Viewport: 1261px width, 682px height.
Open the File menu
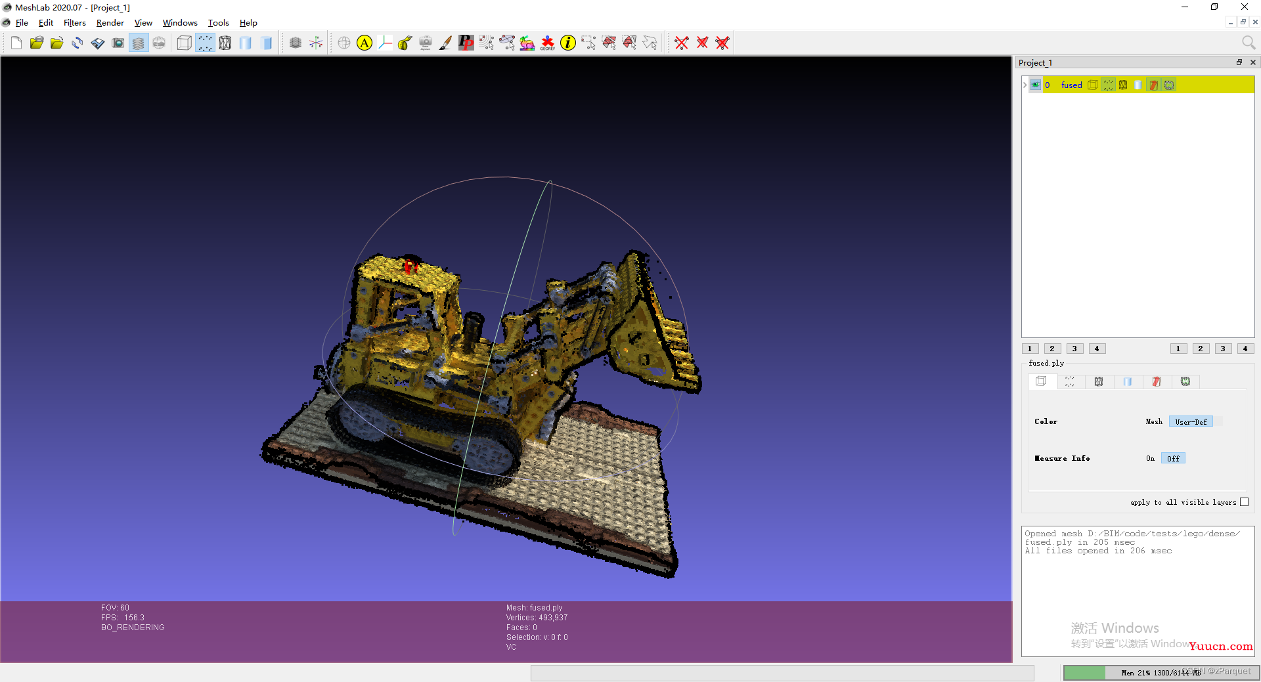[x=22, y=23]
